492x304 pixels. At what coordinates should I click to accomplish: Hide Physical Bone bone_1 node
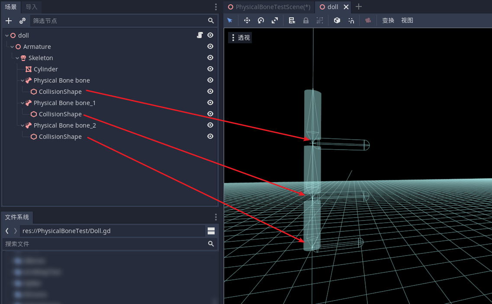[210, 102]
